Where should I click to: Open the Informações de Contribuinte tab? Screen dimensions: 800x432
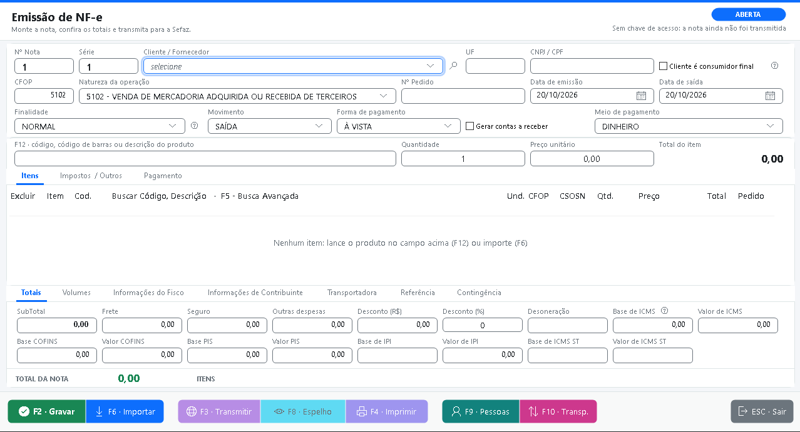(x=255, y=293)
